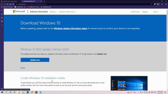Click Sign in at top right

(x=156, y=12)
